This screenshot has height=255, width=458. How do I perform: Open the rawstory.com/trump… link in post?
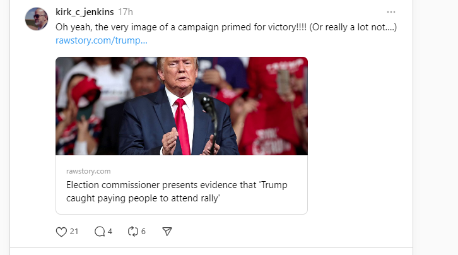[101, 41]
